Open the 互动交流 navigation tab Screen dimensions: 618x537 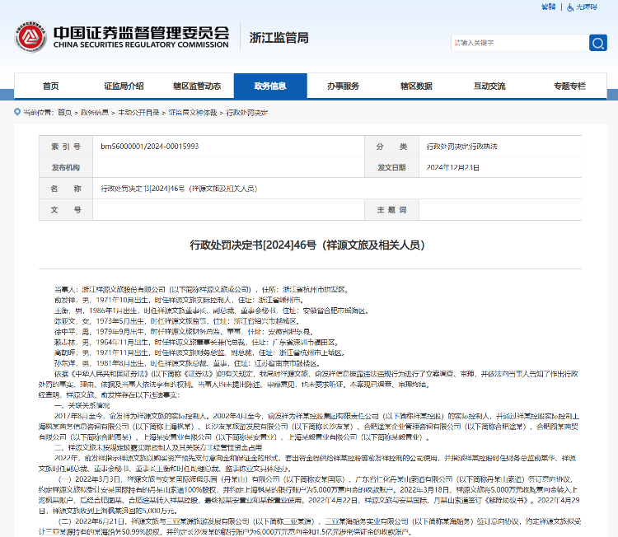click(x=489, y=86)
